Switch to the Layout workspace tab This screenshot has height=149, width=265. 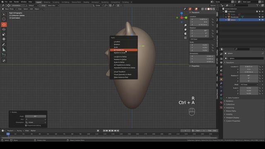point(39,2)
